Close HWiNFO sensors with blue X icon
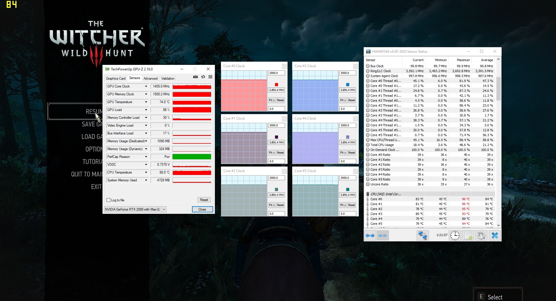The height and width of the screenshot is (301, 556). coord(495,236)
